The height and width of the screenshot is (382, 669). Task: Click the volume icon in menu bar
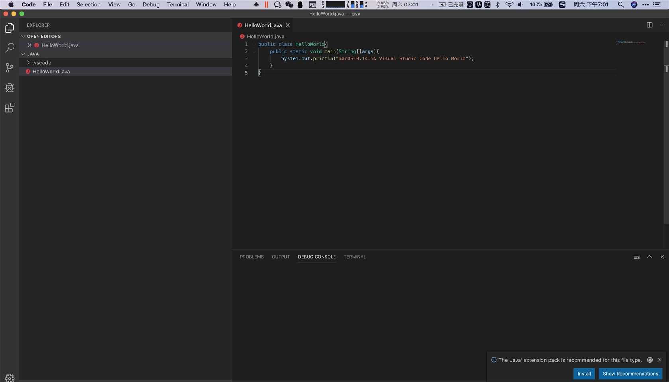[520, 4]
